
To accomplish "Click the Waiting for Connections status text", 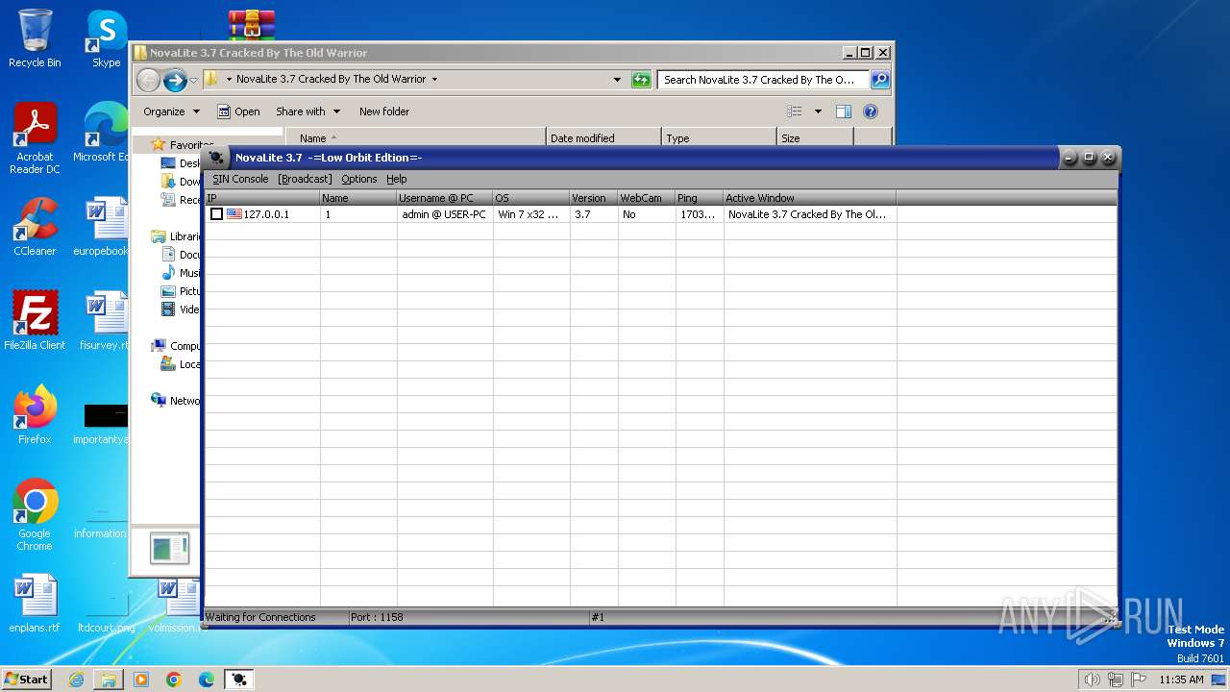I will 260,617.
